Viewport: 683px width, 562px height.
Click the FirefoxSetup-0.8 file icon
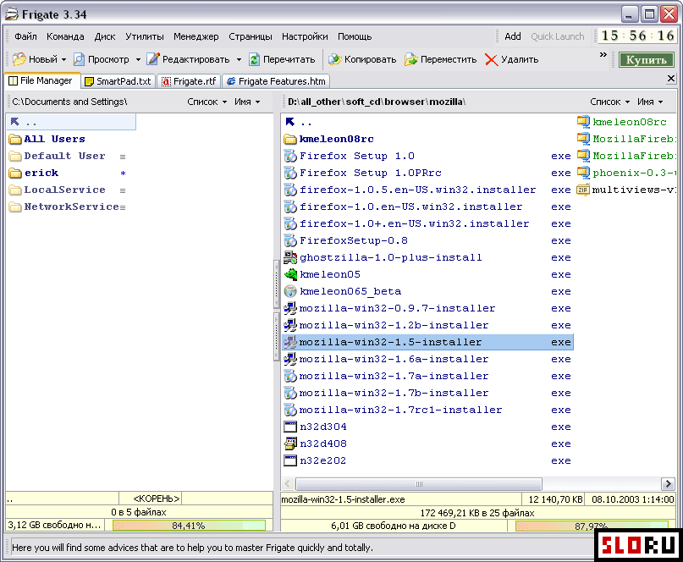coord(290,240)
